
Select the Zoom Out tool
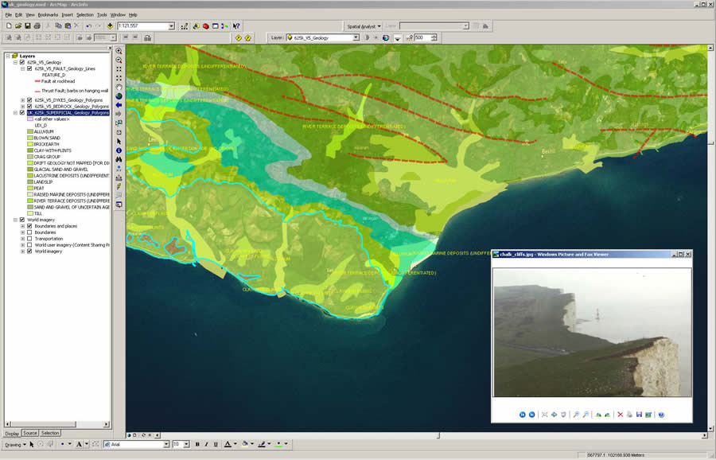[x=119, y=60]
